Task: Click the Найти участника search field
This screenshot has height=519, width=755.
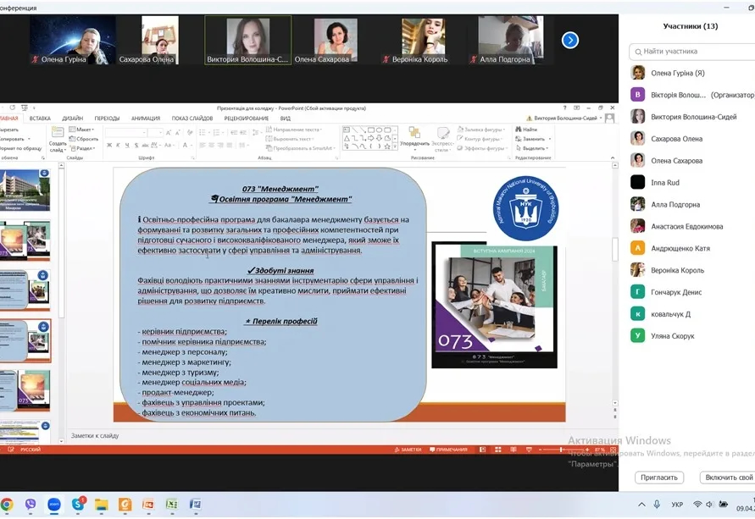Action: [x=691, y=52]
